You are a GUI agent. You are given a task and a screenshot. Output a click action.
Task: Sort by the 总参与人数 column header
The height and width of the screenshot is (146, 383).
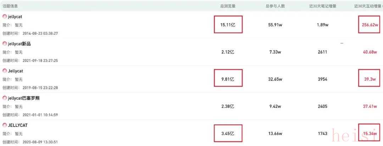click(275, 6)
